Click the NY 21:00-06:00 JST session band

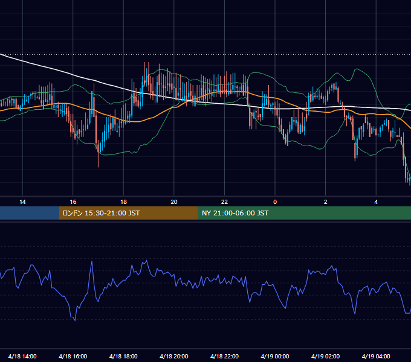click(x=304, y=213)
